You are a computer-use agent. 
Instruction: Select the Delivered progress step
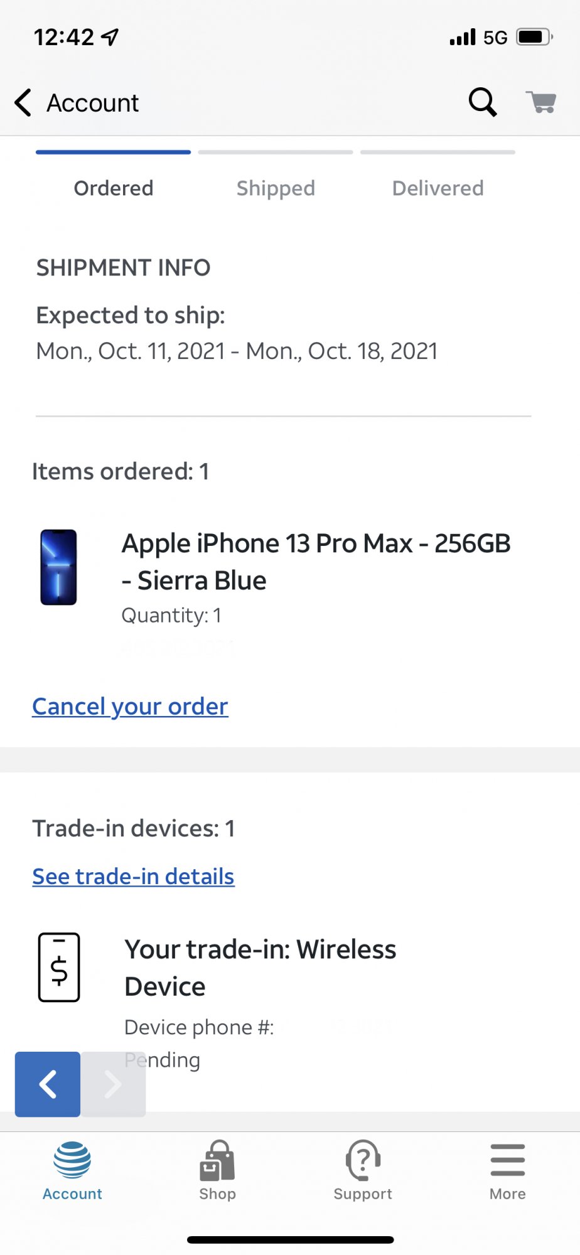tap(438, 188)
